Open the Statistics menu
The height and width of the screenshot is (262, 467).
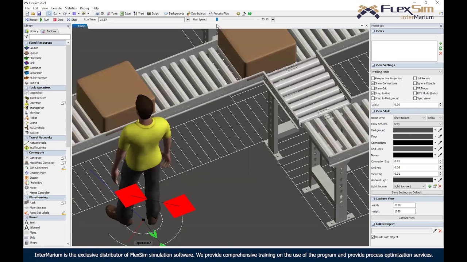(x=71, y=8)
